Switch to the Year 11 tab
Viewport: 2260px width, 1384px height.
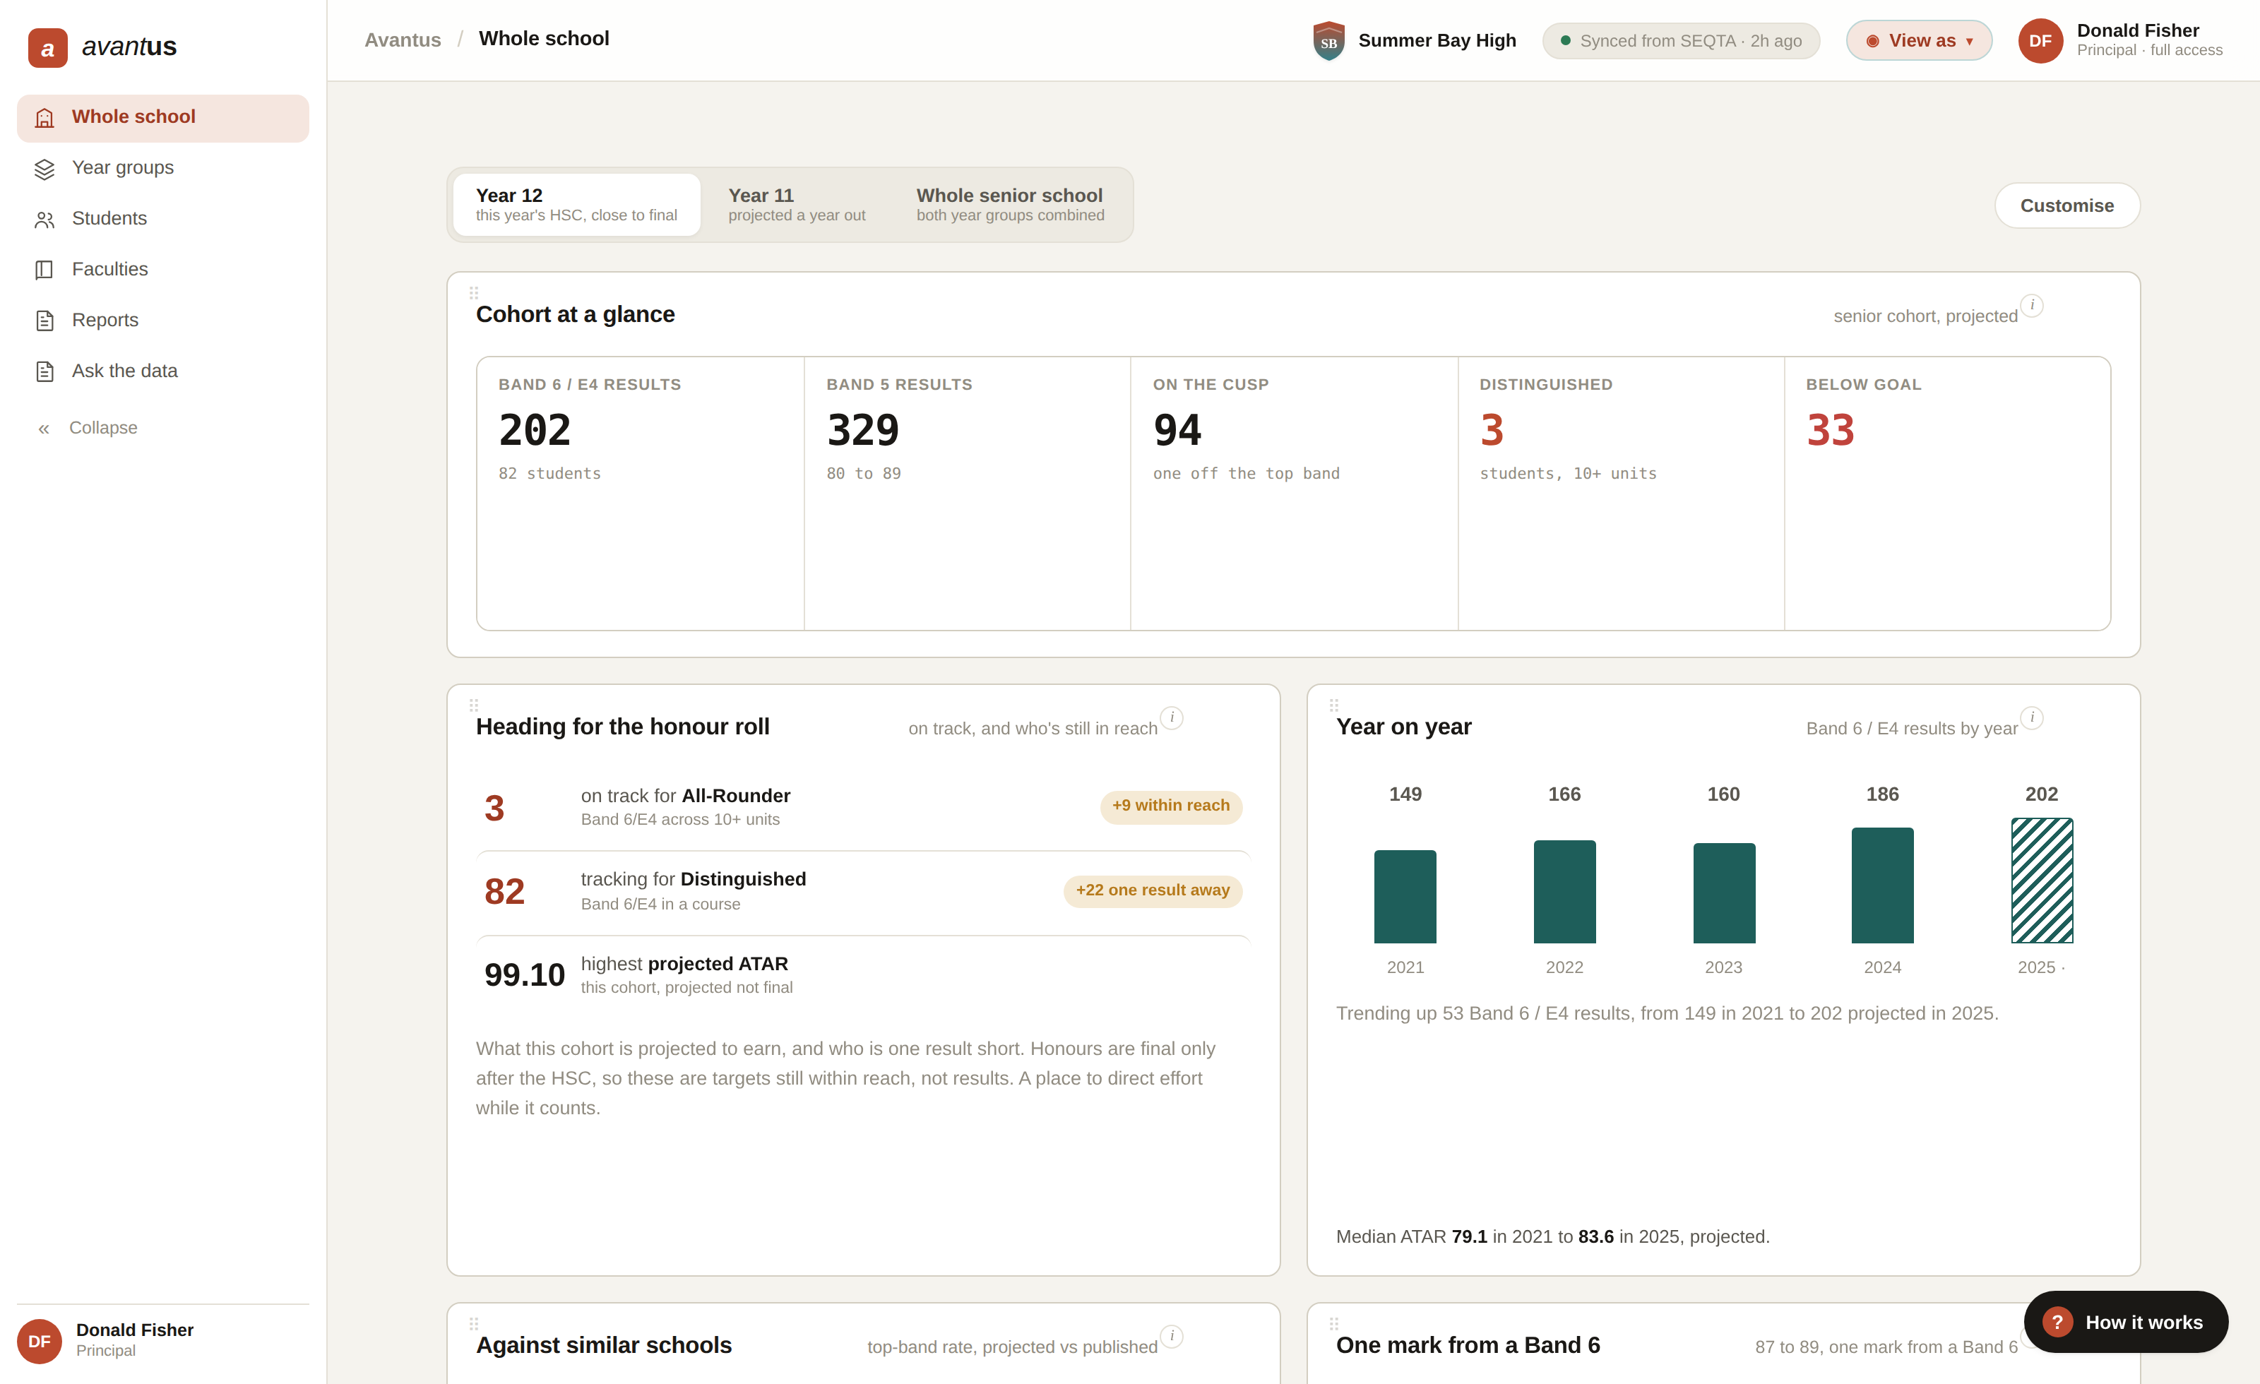click(x=796, y=205)
